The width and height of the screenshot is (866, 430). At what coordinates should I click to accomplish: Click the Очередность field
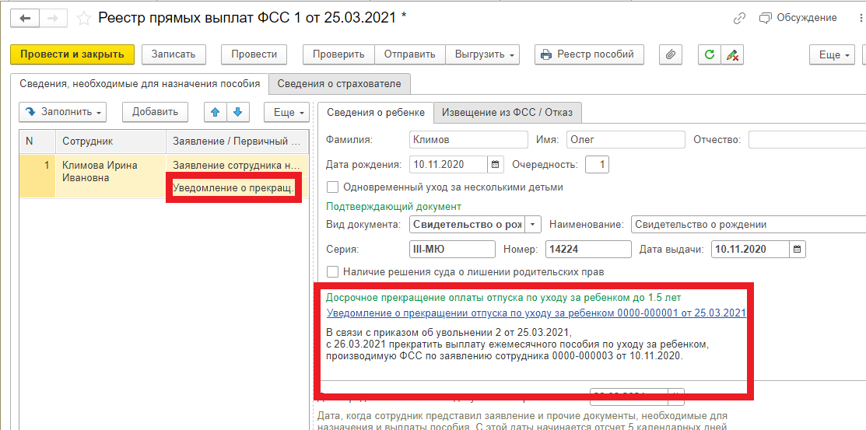[597, 165]
